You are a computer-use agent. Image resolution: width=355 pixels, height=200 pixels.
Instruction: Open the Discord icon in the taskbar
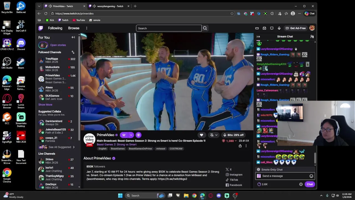pos(219,196)
